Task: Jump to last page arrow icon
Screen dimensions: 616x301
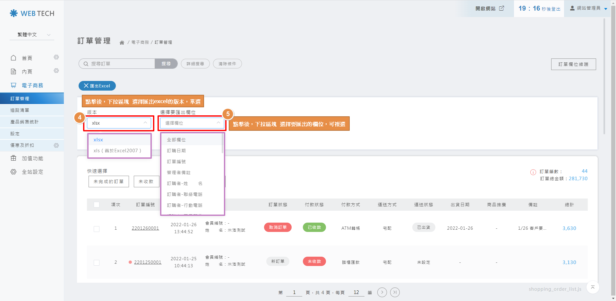Action: (x=395, y=292)
